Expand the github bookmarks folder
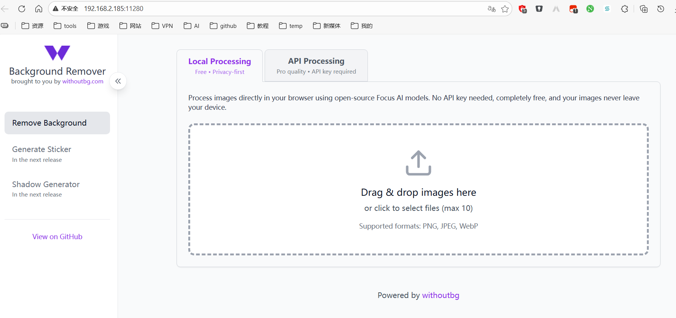Screen dimensions: 676x318 click(223, 26)
